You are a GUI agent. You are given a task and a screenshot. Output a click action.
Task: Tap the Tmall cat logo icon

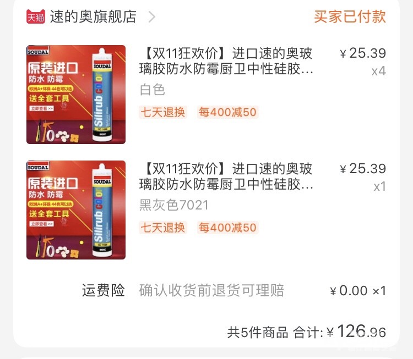[36, 16]
